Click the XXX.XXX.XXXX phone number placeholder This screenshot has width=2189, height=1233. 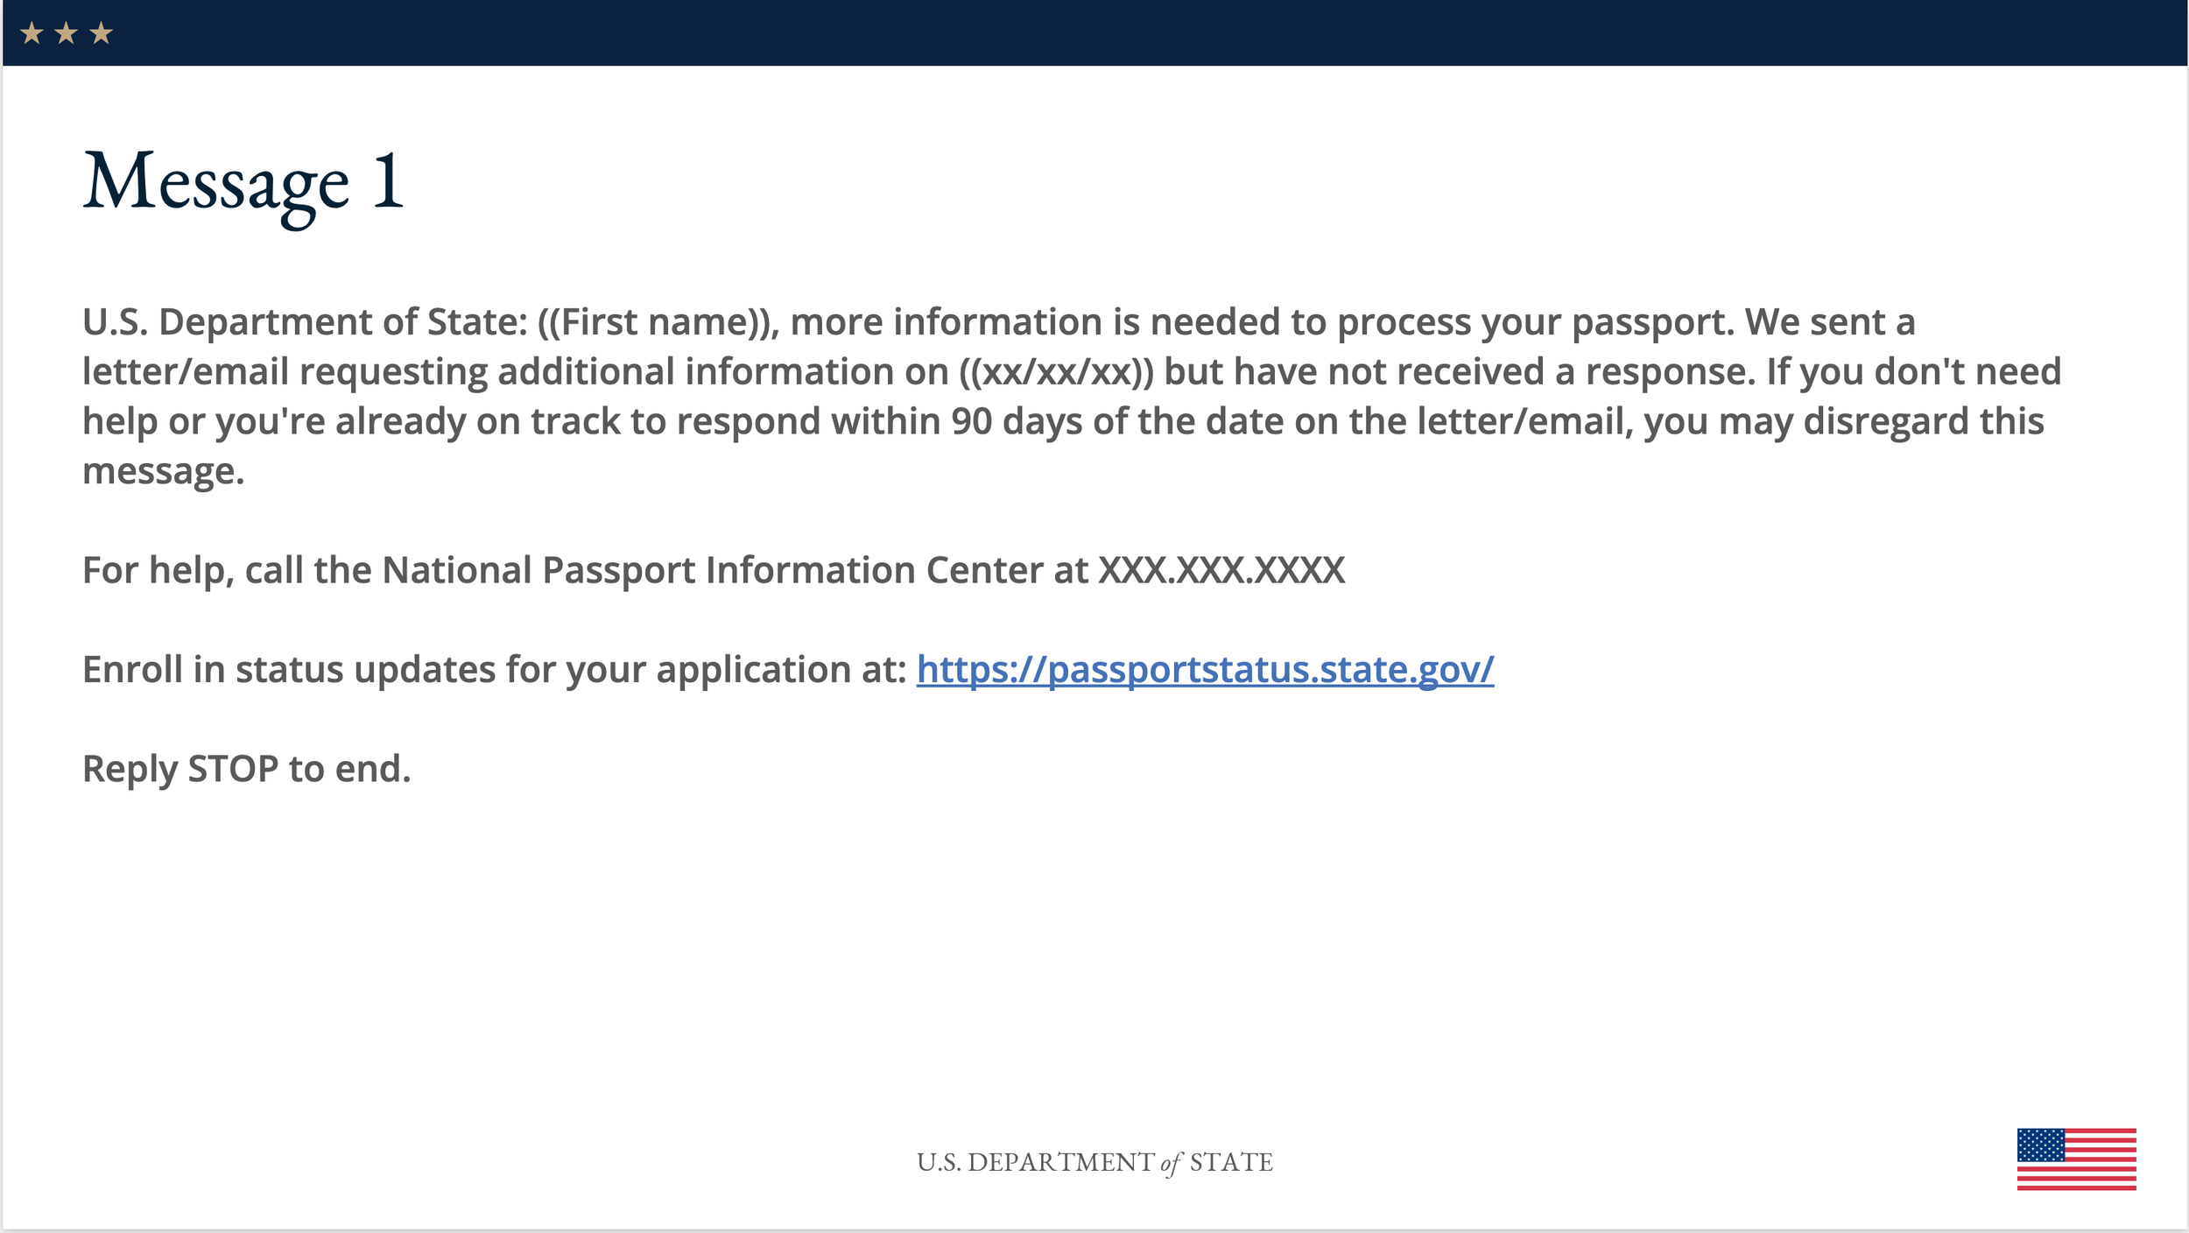click(x=1221, y=570)
